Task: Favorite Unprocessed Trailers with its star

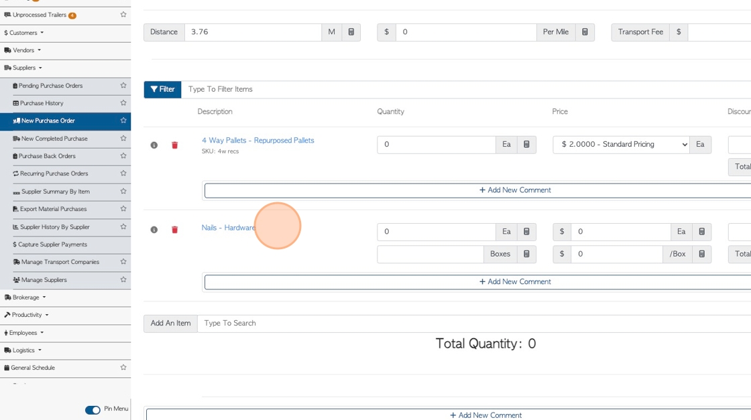Action: pos(123,15)
